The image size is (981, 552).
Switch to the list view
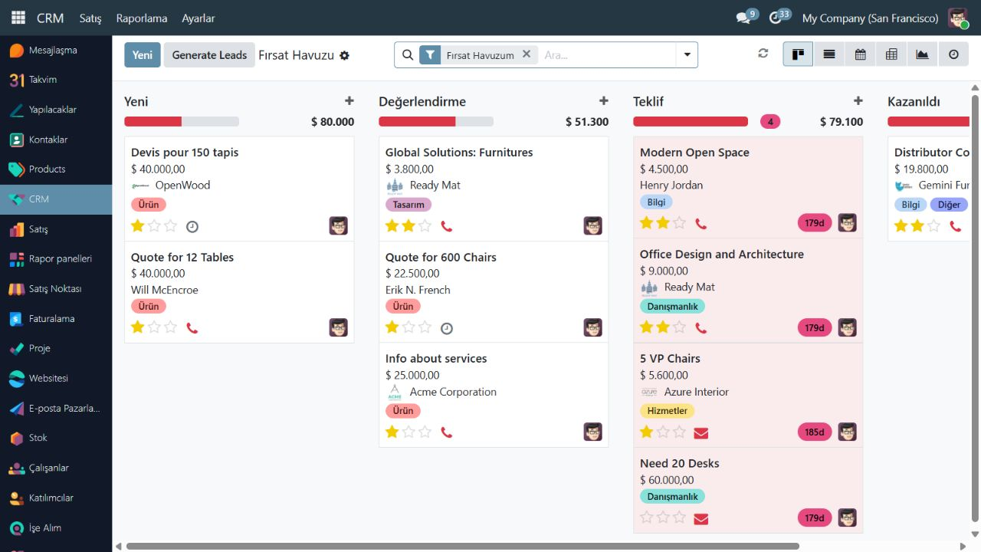pos(829,54)
